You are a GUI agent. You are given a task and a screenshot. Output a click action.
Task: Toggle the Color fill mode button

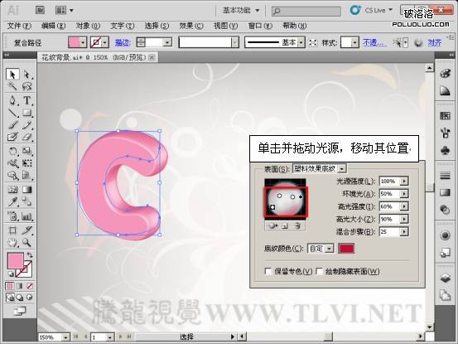click(x=10, y=286)
